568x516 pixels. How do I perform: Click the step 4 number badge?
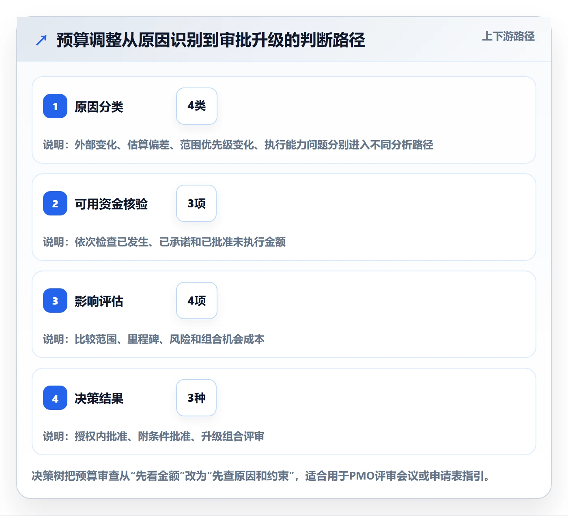coord(55,398)
